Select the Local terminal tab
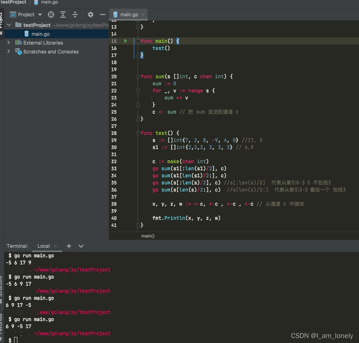This screenshot has height=343, width=359. [43, 246]
